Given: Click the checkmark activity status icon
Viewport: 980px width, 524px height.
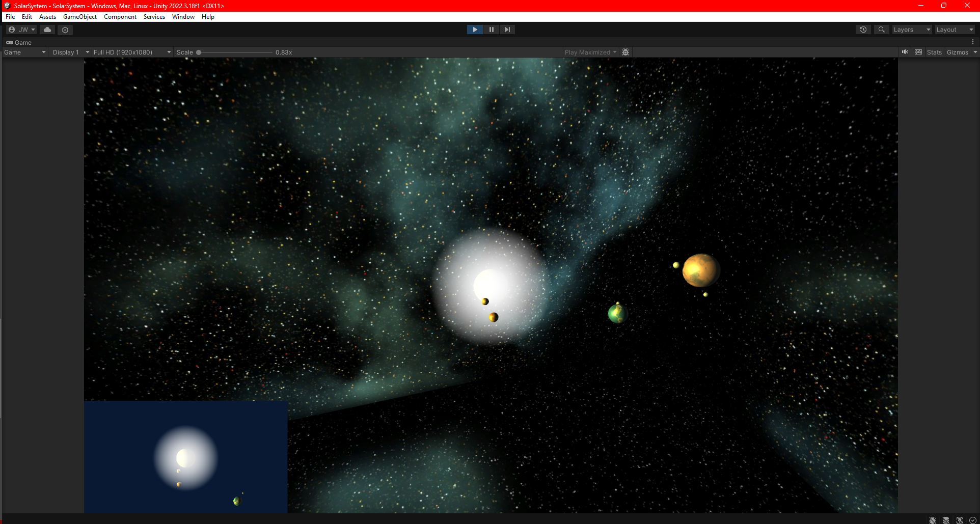Looking at the screenshot, I should [973, 520].
